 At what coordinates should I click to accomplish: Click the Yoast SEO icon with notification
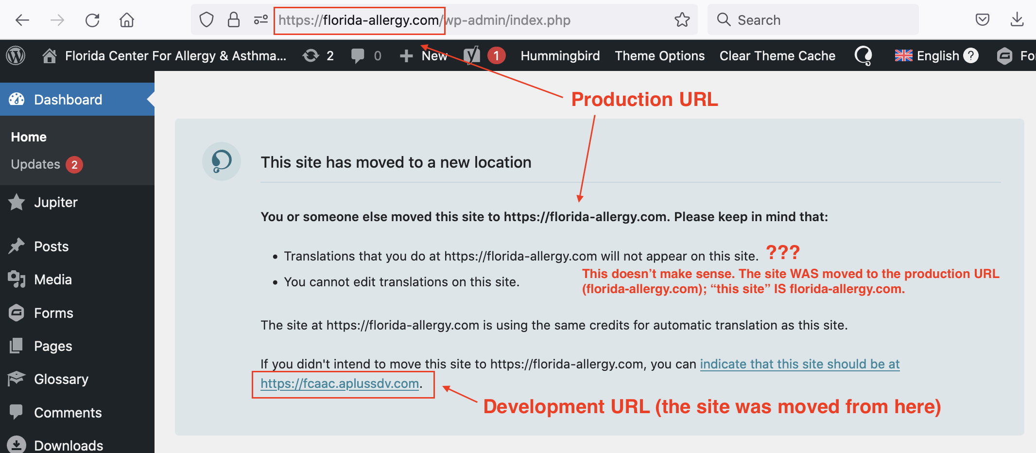[x=484, y=55]
